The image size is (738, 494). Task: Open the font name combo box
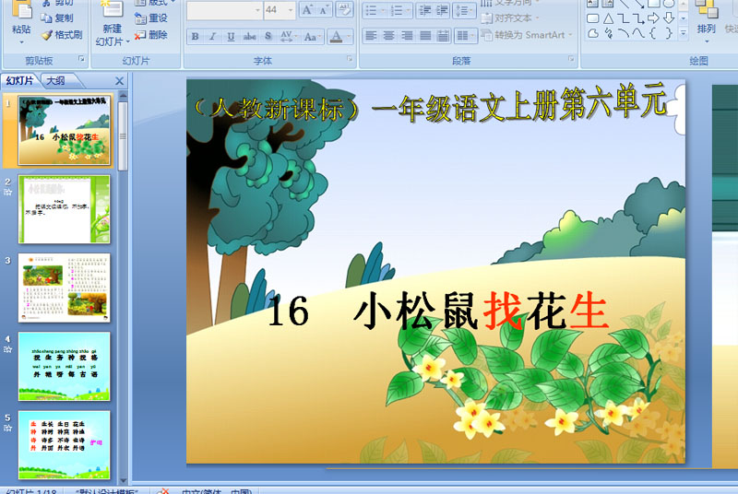click(x=224, y=10)
